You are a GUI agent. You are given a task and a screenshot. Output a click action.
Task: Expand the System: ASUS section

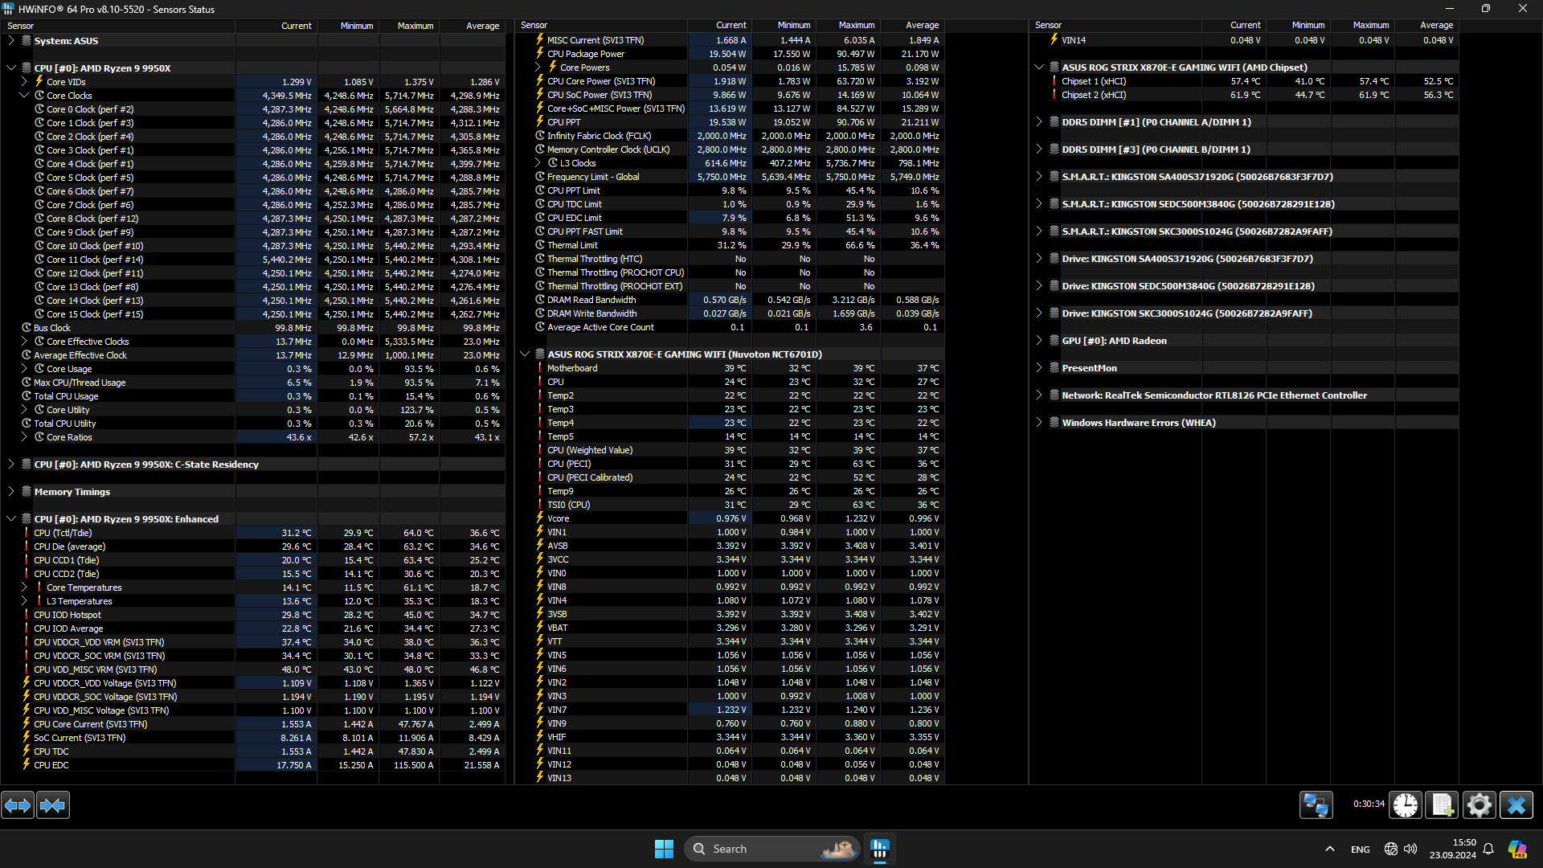click(11, 40)
